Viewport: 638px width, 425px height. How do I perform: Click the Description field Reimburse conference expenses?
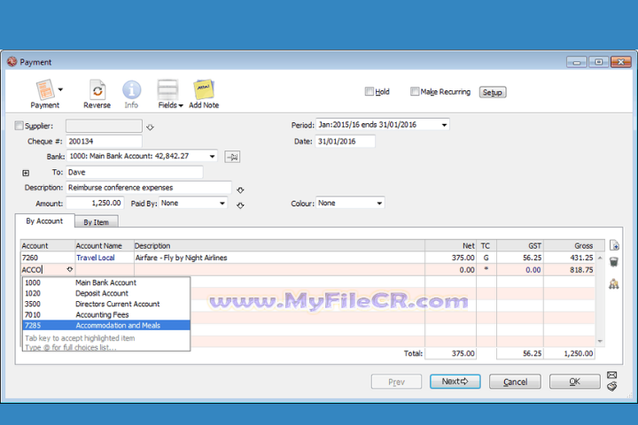pyautogui.click(x=149, y=188)
